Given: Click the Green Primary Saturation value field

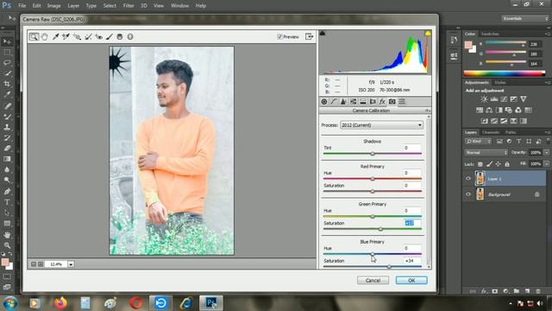Looking at the screenshot, I should click(x=412, y=223).
